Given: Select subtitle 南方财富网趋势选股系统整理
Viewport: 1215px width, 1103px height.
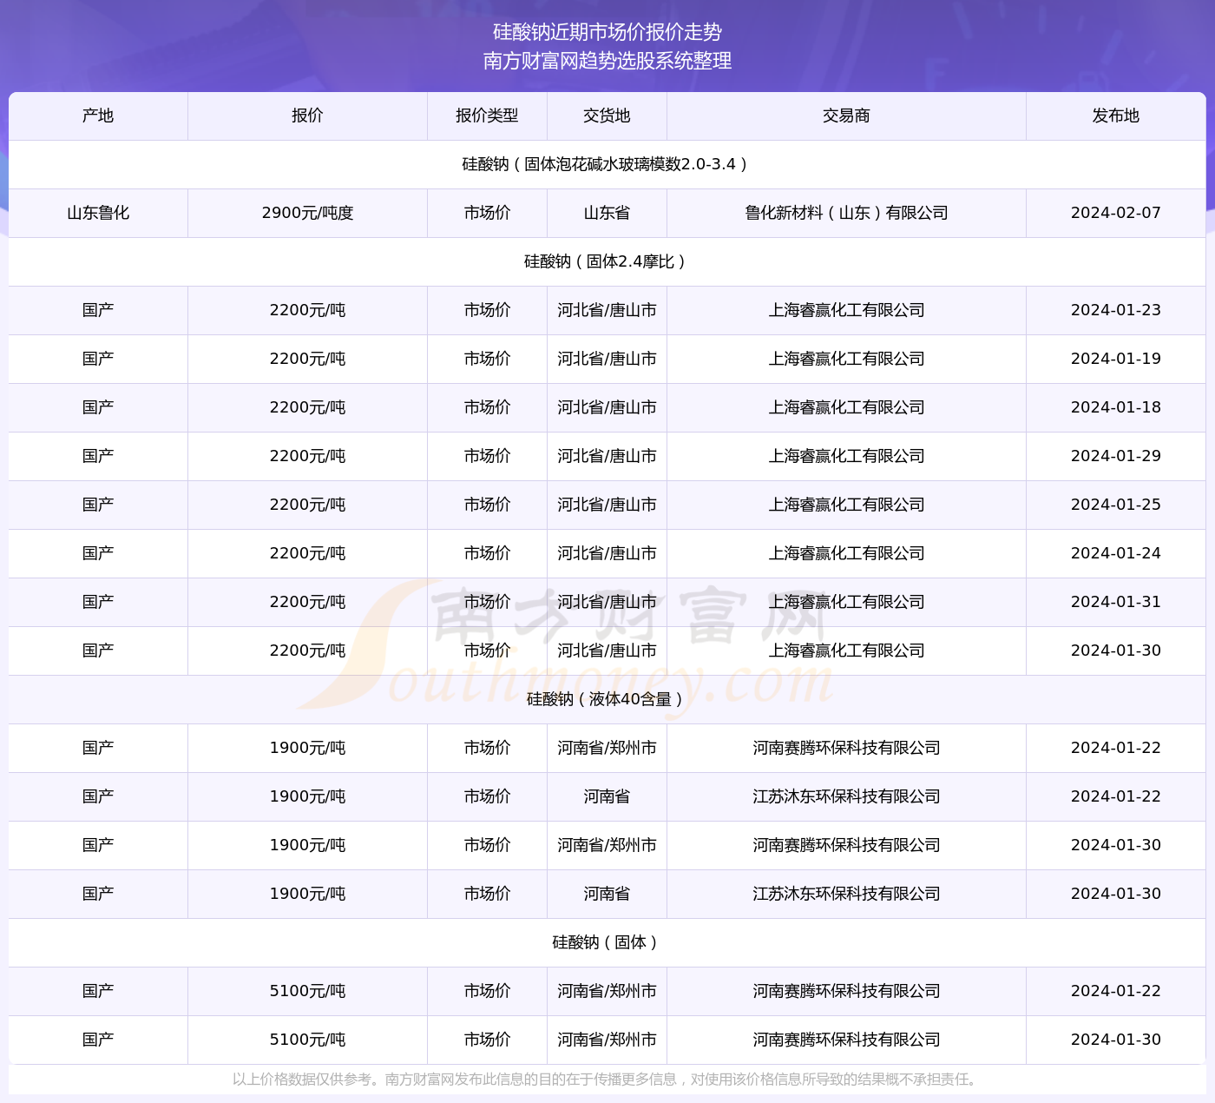Looking at the screenshot, I should coord(607,61).
